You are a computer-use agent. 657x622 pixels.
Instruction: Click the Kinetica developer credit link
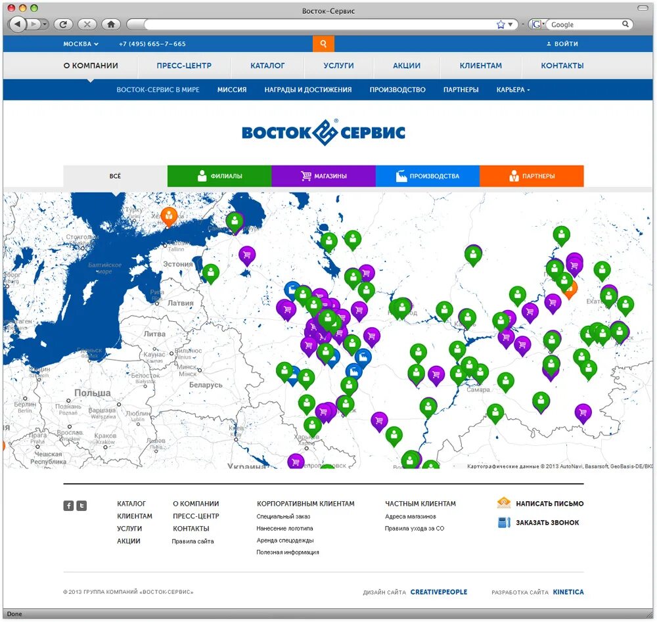tap(568, 592)
